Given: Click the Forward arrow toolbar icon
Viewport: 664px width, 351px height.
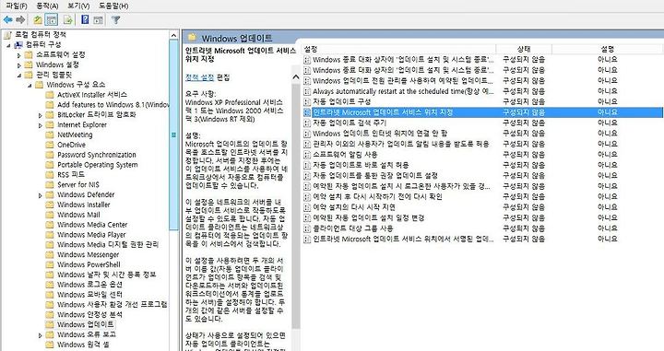Looking at the screenshot, I should click(x=20, y=19).
